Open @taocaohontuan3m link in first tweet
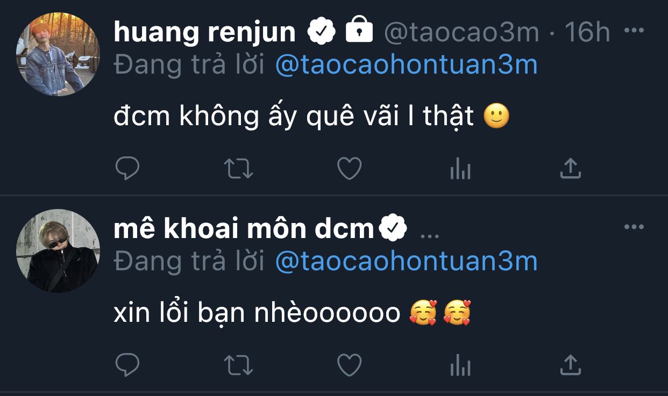668x396 pixels. (406, 65)
